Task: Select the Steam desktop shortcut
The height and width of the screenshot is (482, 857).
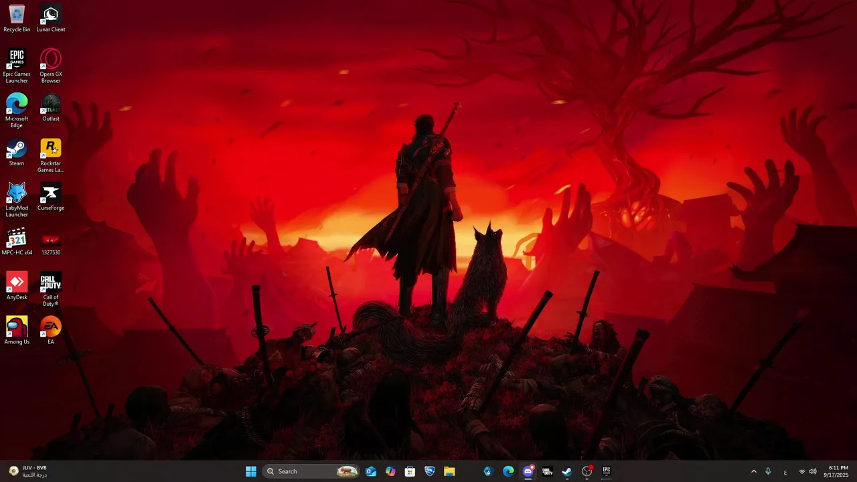Action: tap(17, 153)
